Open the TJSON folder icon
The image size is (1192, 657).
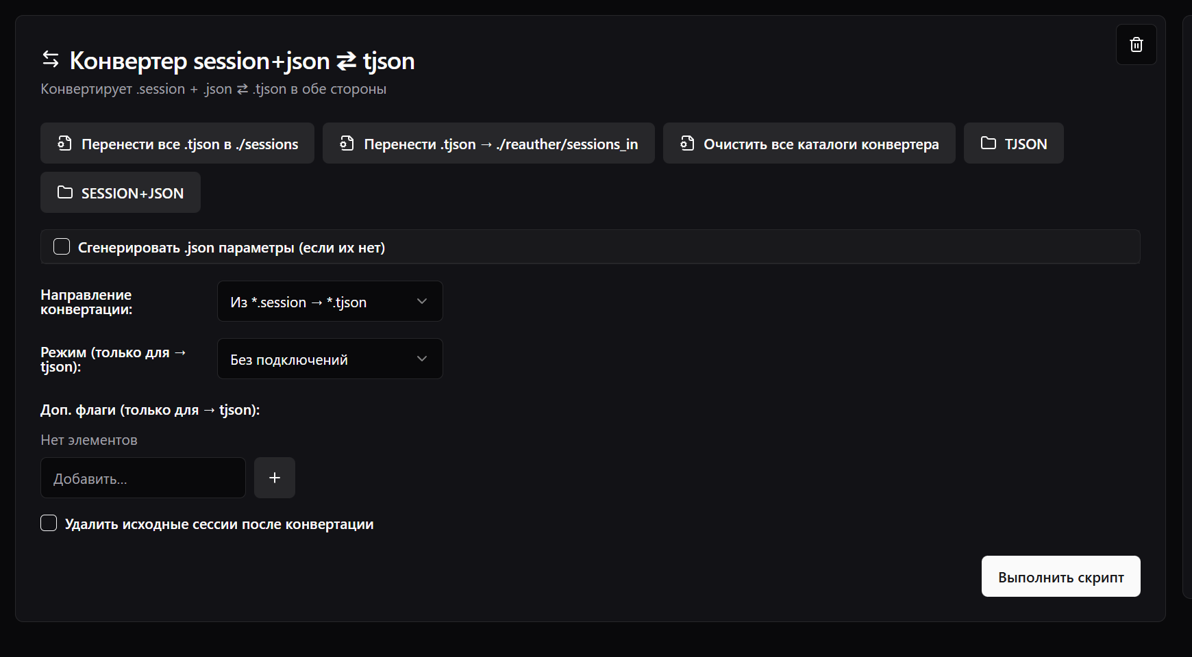pyautogui.click(x=988, y=143)
